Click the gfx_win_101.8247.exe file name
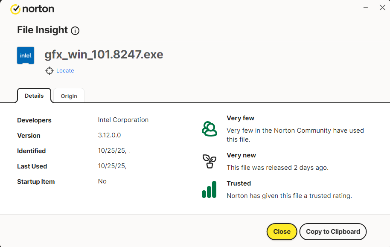The height and width of the screenshot is (247, 390). click(x=104, y=55)
